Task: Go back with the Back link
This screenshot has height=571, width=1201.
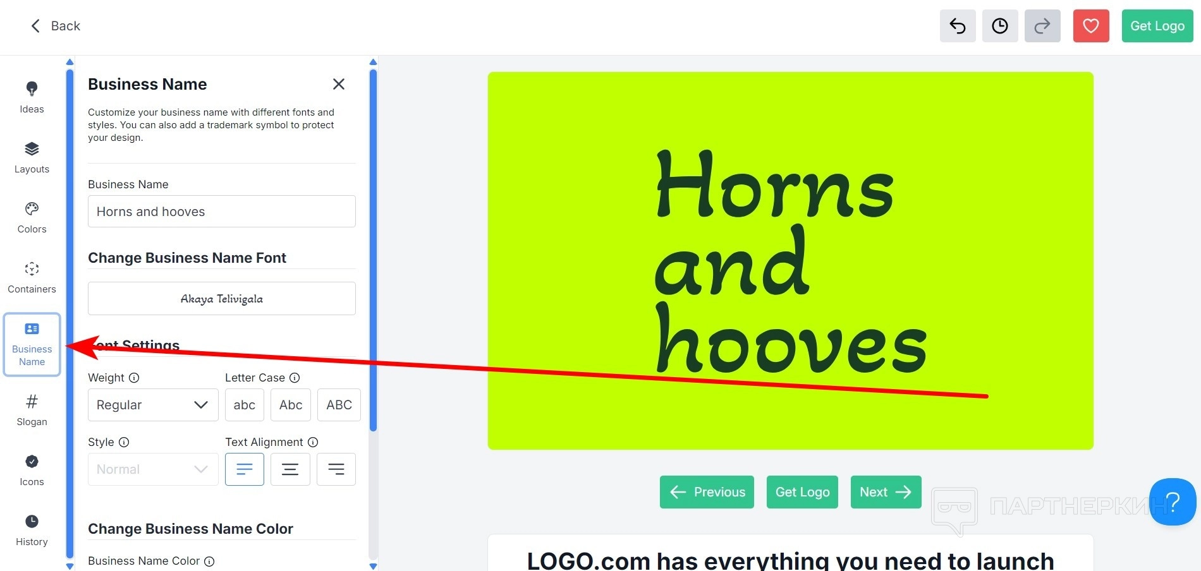Action: tap(56, 26)
